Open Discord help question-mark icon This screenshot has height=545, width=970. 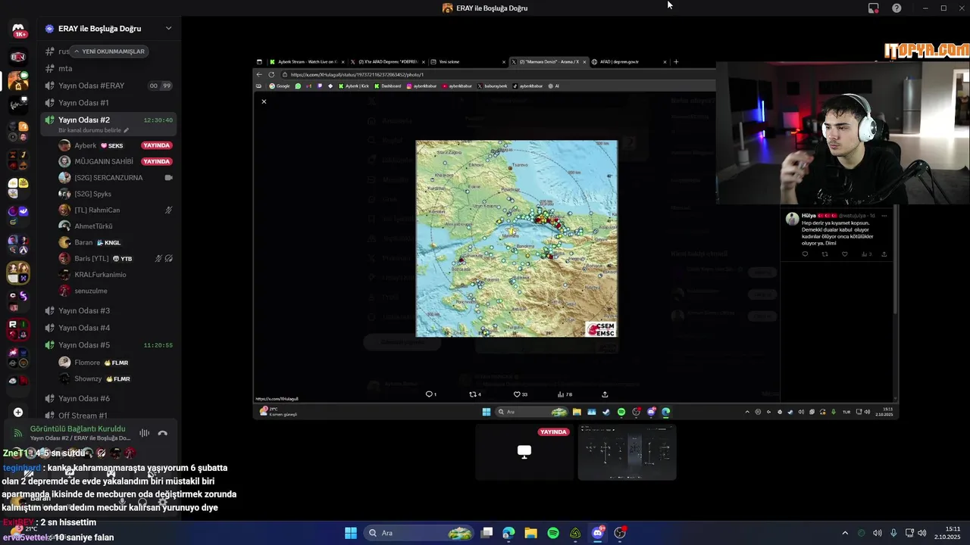896,8
